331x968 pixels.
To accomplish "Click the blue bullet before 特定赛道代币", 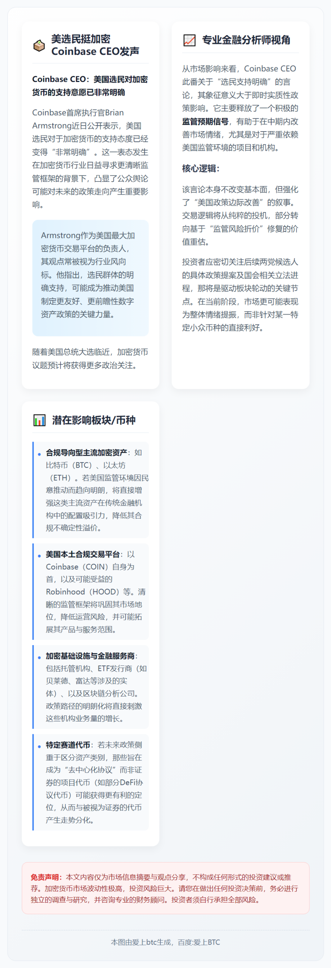I will (x=39, y=746).
